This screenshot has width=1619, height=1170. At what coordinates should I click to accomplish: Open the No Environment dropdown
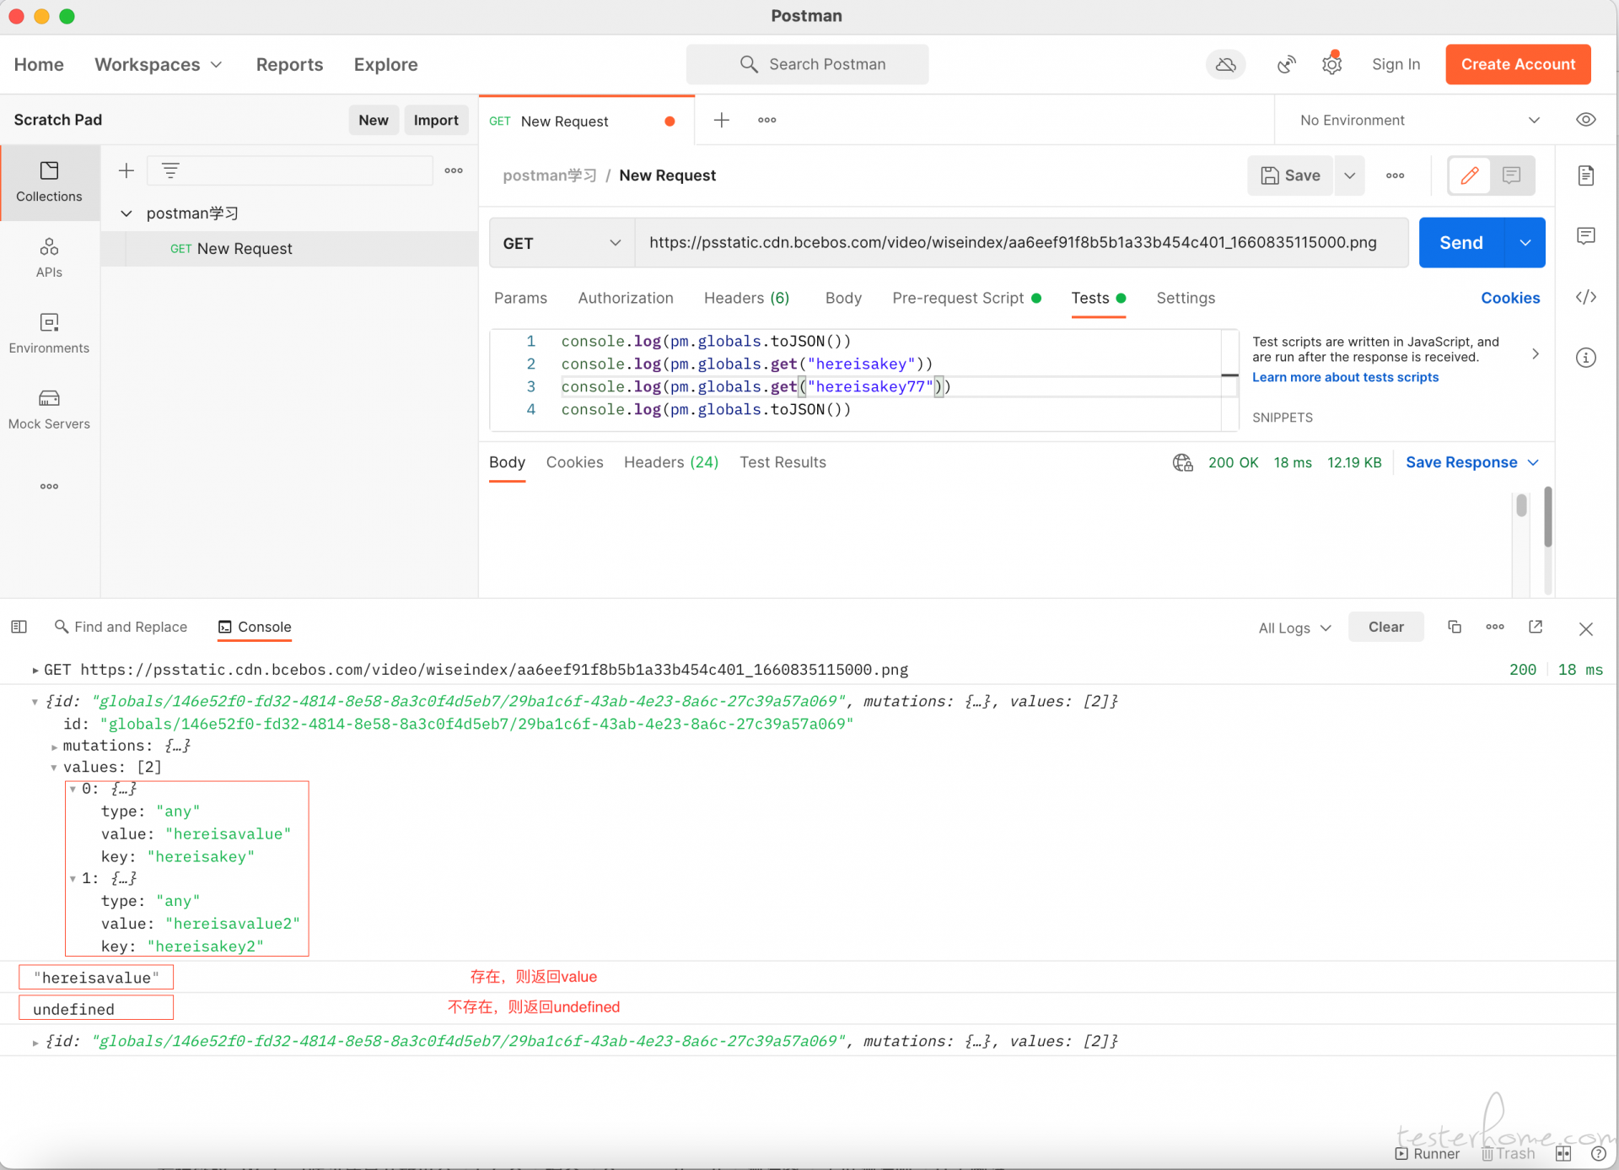coord(1420,120)
